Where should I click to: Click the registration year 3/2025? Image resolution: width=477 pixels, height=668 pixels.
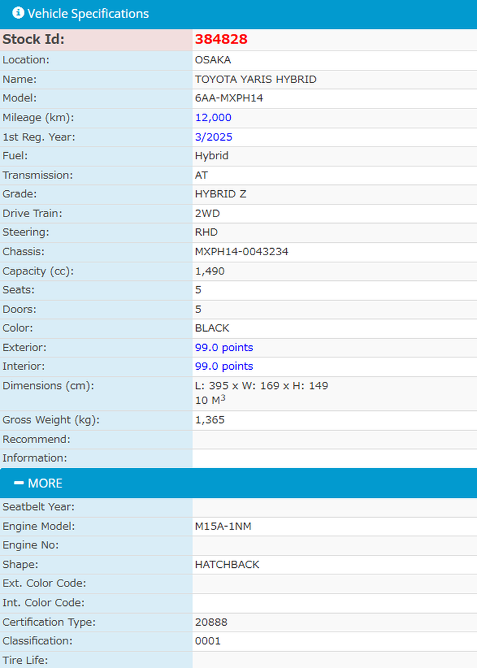(x=213, y=137)
